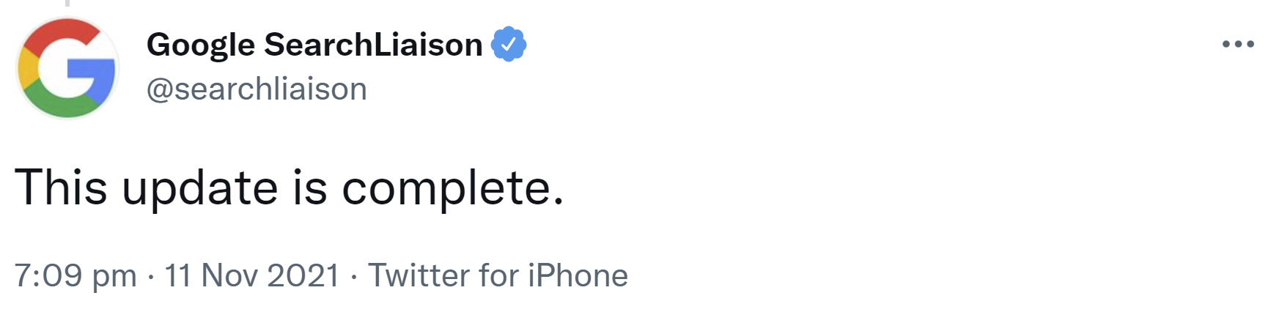Click the word "Twitter" in the source
The image size is (1271, 323).
click(419, 276)
